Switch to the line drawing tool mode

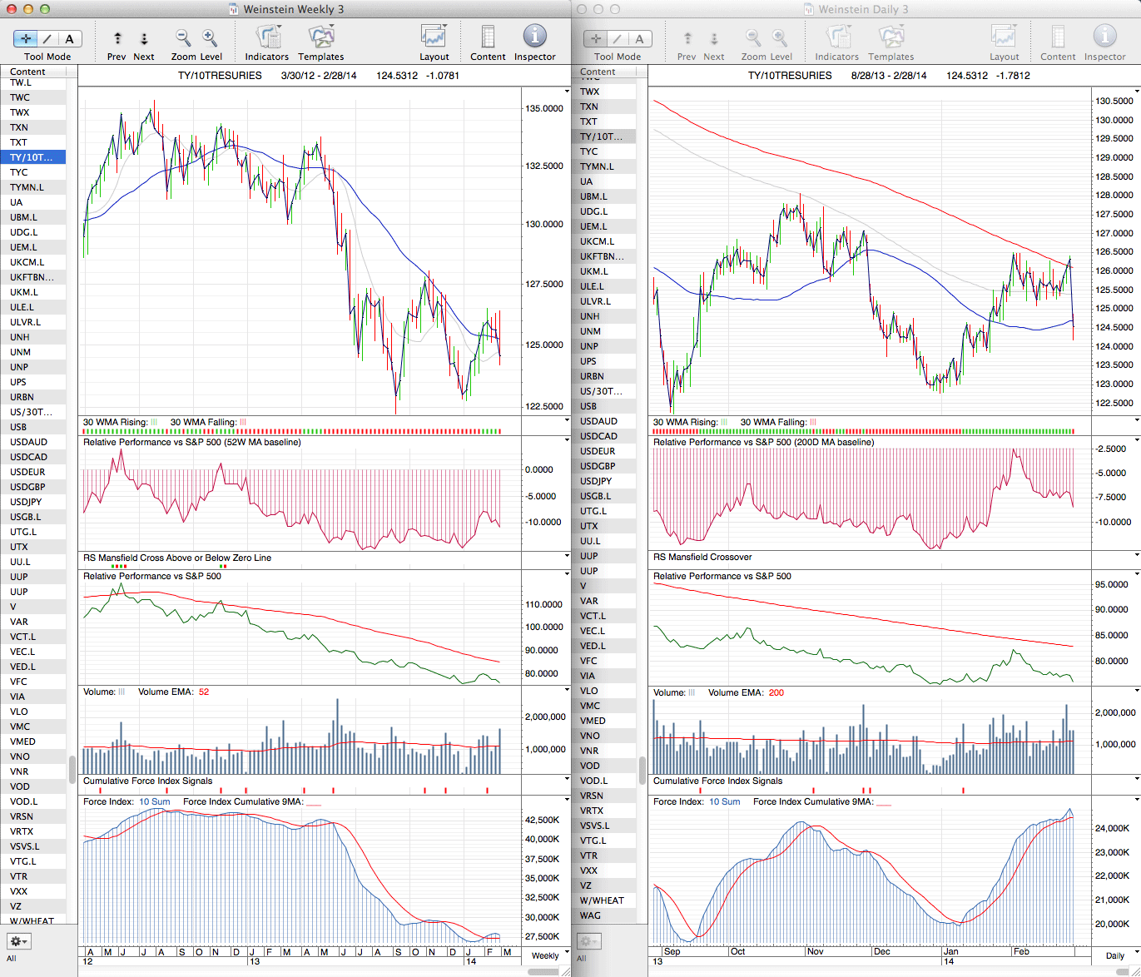[47, 38]
